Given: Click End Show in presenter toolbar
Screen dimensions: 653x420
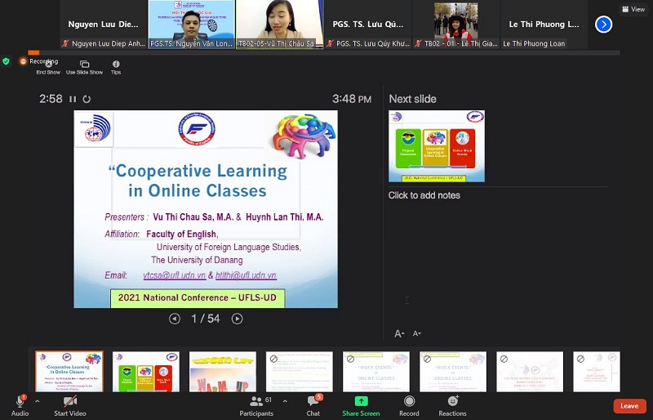Looking at the screenshot, I should pos(47,65).
